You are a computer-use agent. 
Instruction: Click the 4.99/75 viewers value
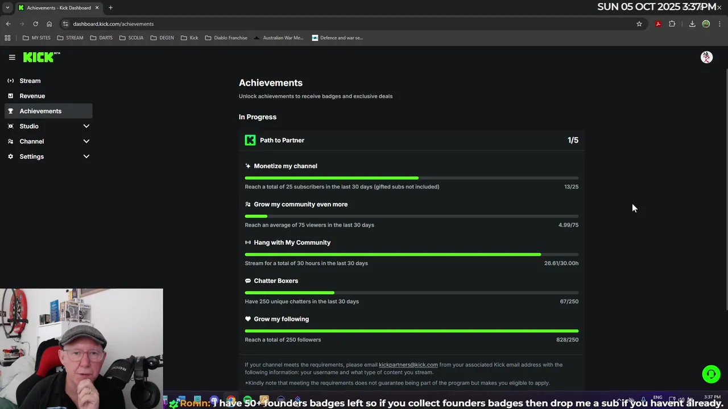click(x=568, y=225)
